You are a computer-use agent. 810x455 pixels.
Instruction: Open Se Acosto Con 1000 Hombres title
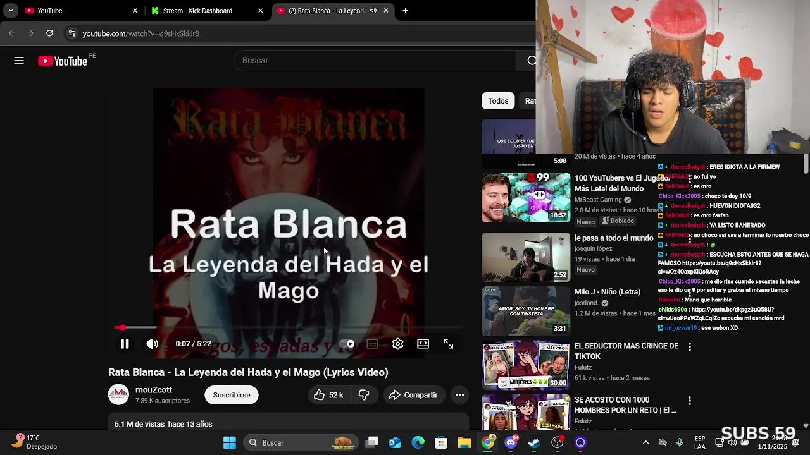point(625,405)
